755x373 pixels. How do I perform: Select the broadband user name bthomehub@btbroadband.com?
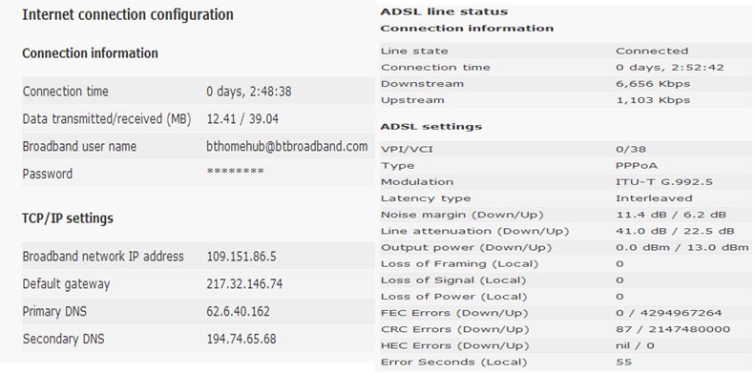287,146
